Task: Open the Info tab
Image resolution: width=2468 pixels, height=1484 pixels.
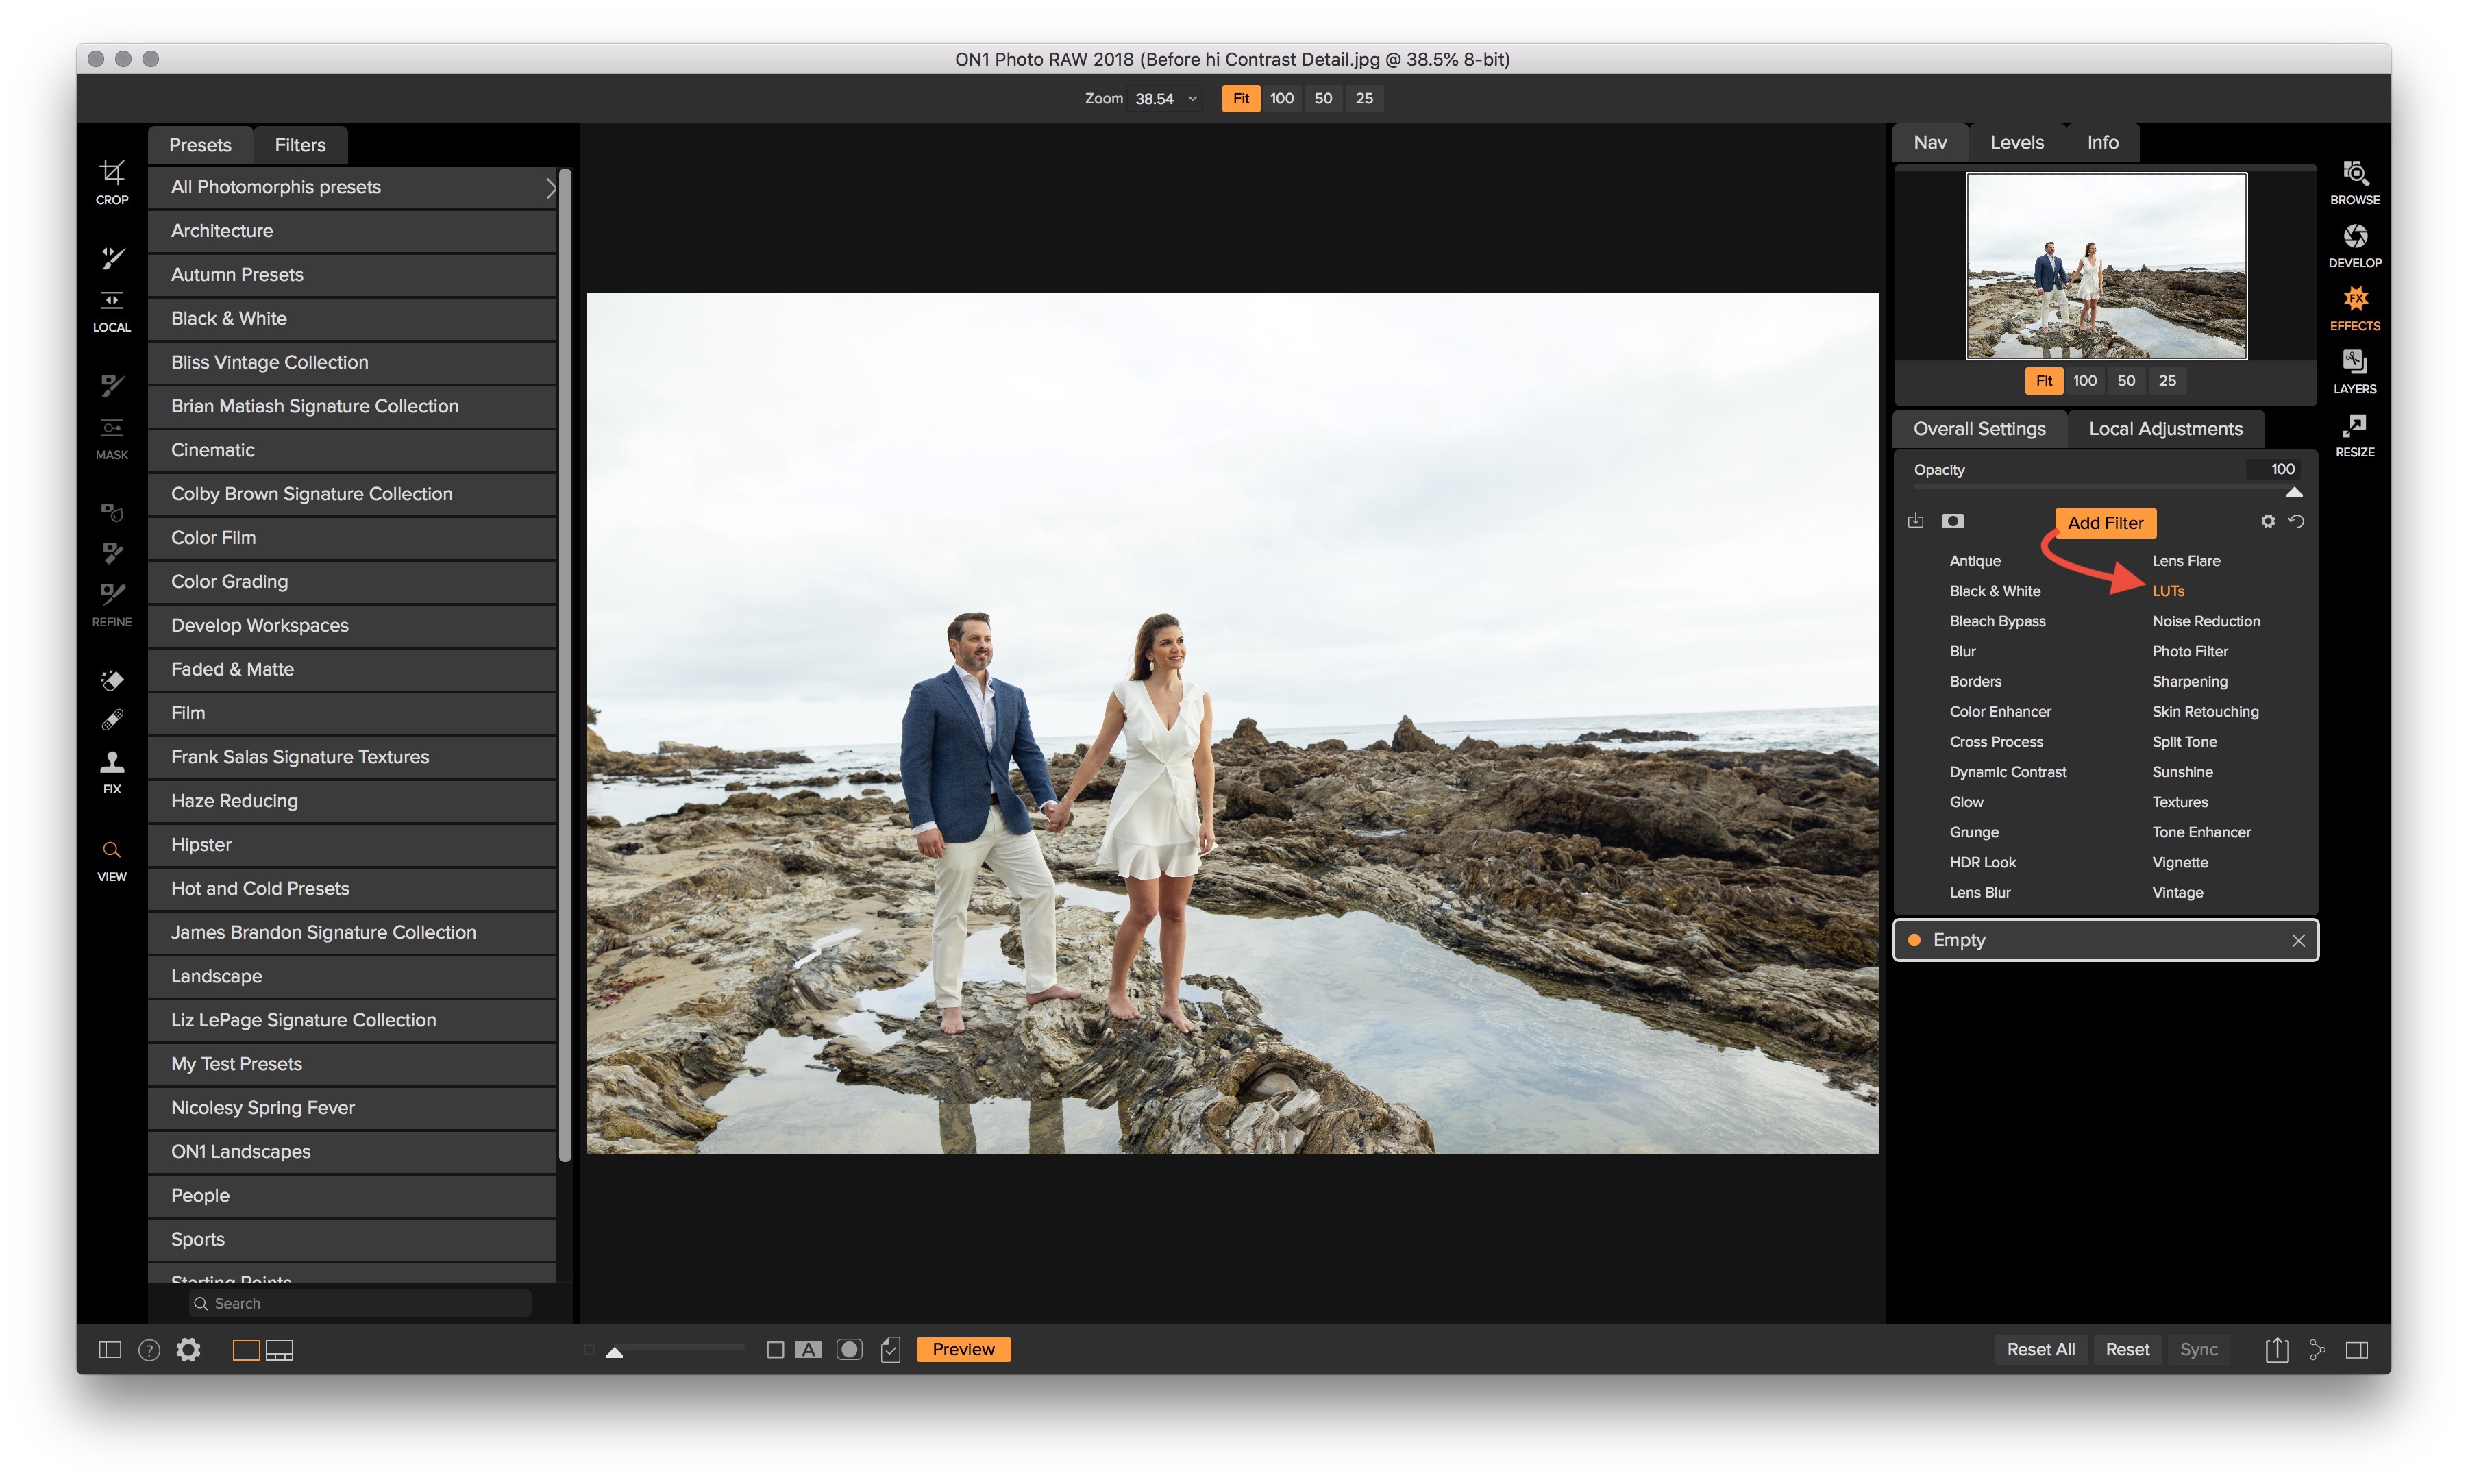Action: [2102, 143]
